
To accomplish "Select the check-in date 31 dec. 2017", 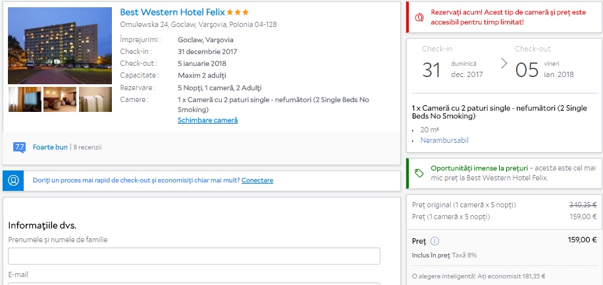I will (x=453, y=69).
